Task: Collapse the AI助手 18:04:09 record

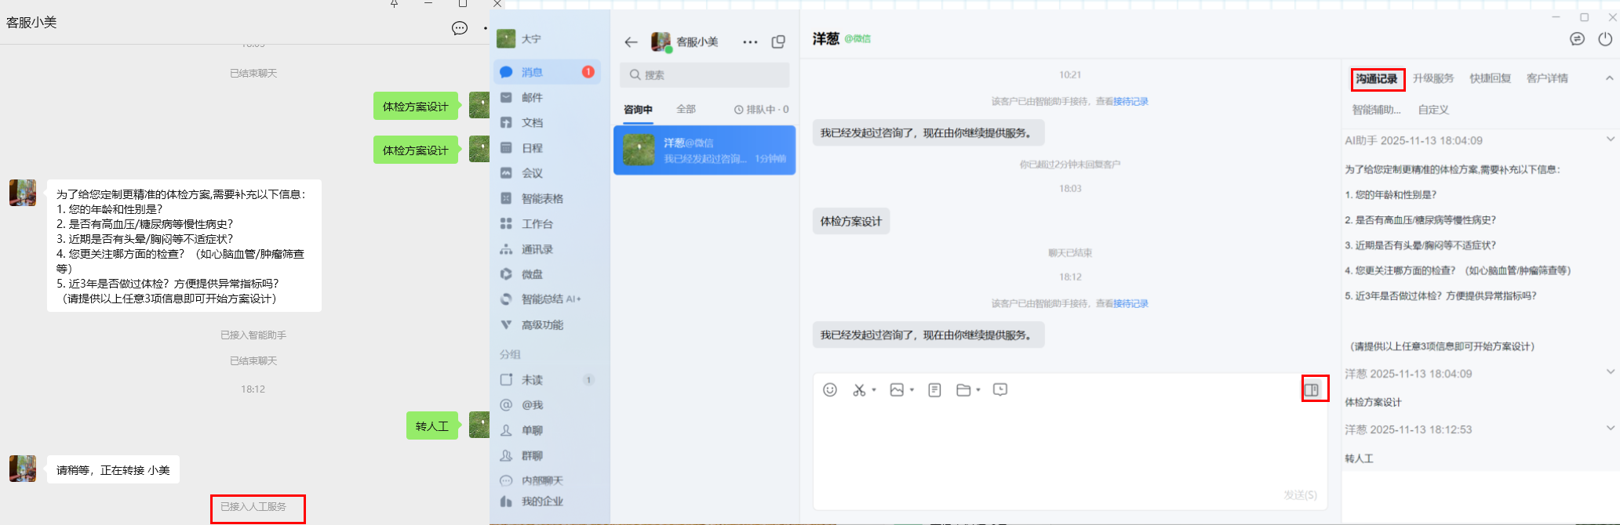Action: click(1610, 139)
